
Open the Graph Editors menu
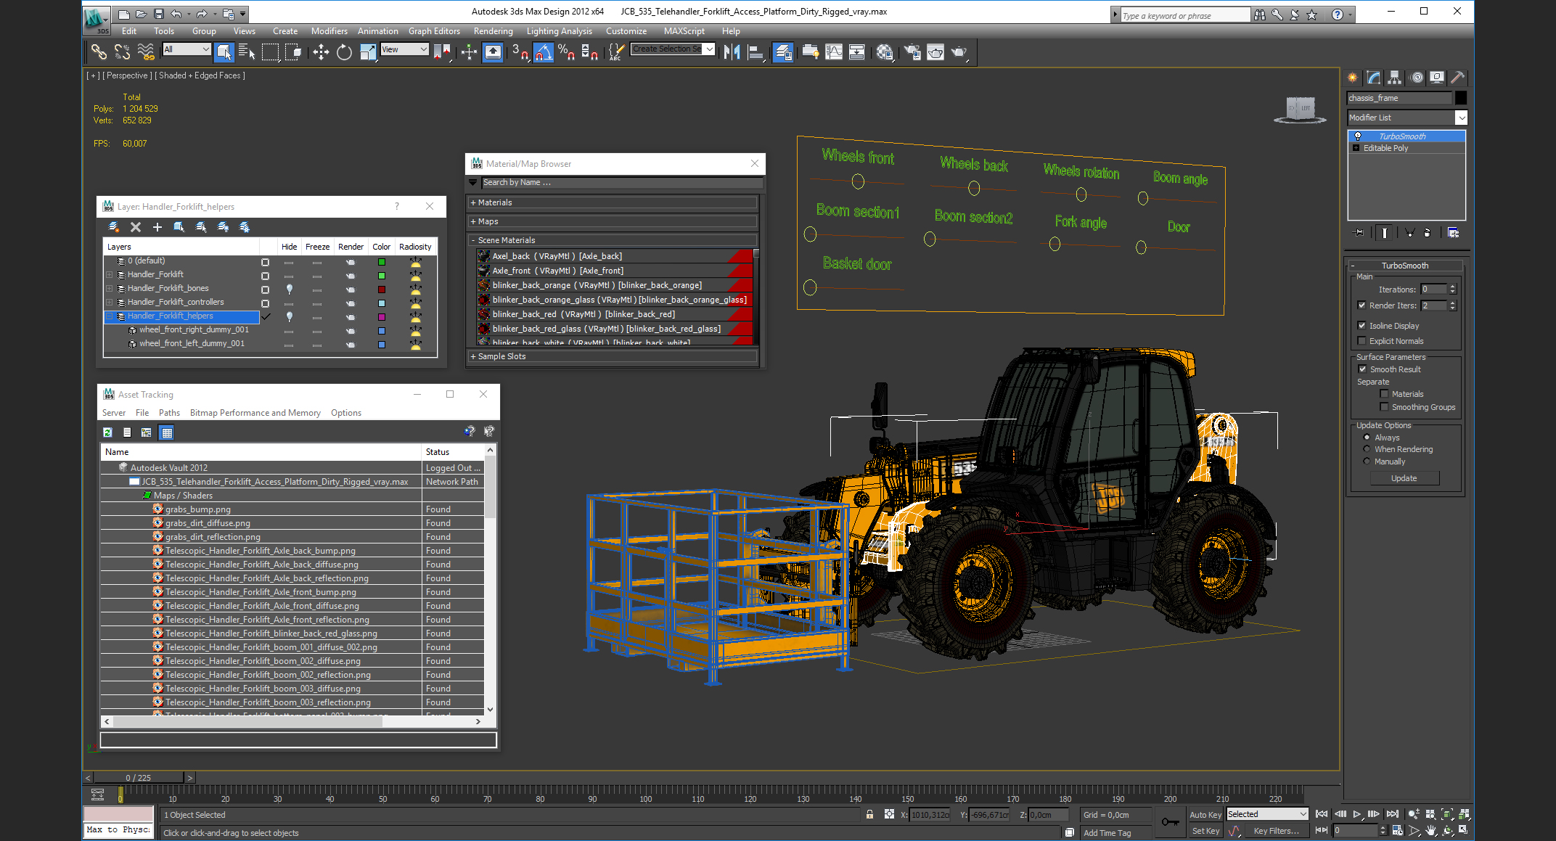[434, 31]
